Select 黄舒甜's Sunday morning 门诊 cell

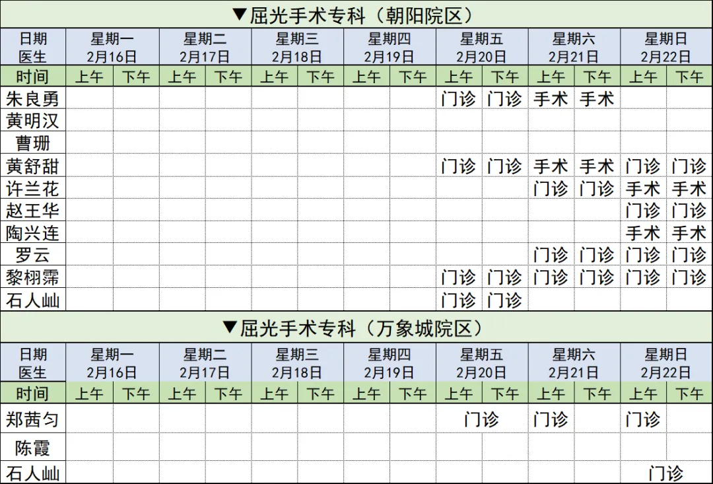tap(643, 166)
